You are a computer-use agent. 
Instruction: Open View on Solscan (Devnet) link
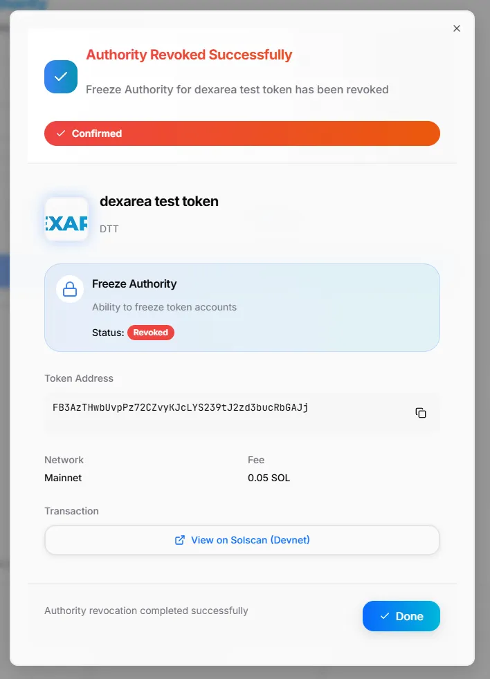242,540
